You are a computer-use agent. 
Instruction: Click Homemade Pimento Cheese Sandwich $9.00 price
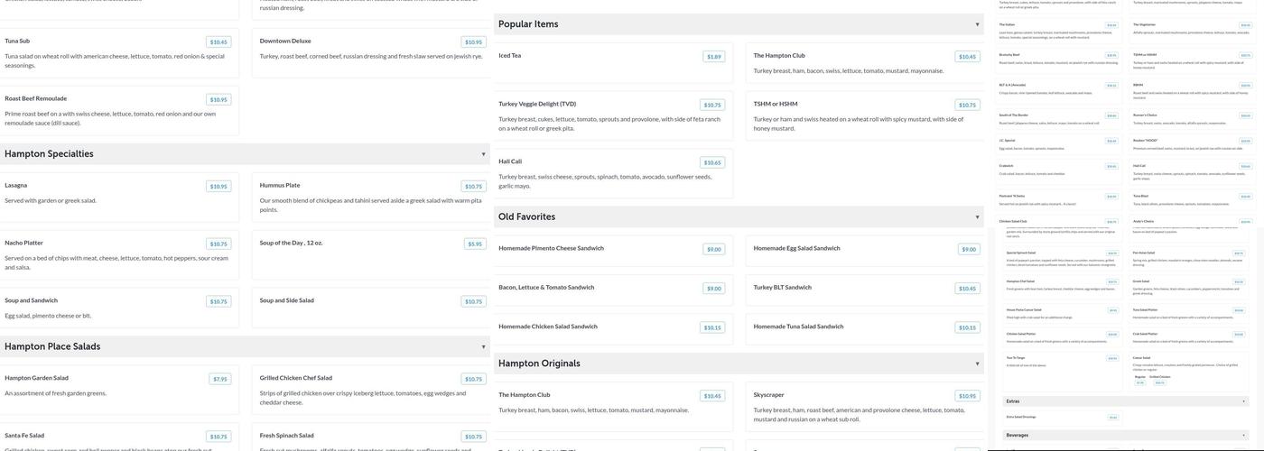713,250
